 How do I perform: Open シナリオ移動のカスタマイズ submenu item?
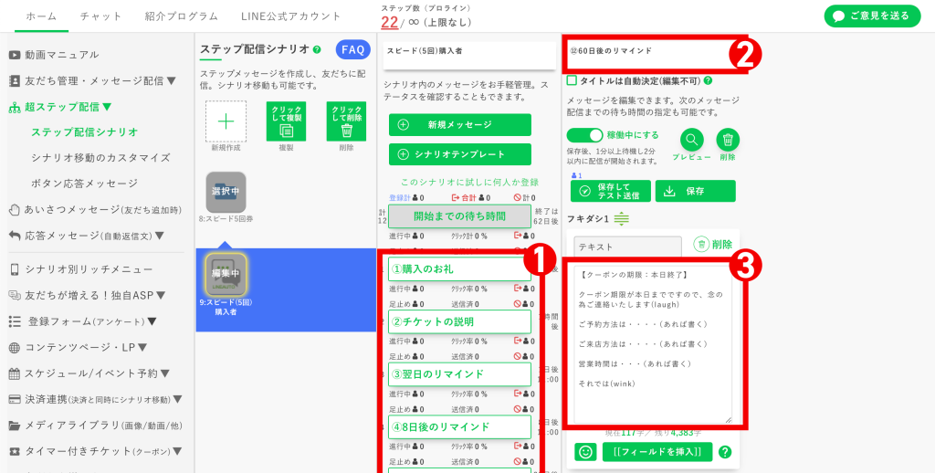[100, 158]
